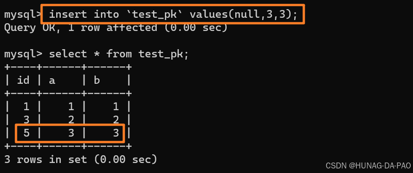
Task: Click the b column header
Action: (97, 80)
